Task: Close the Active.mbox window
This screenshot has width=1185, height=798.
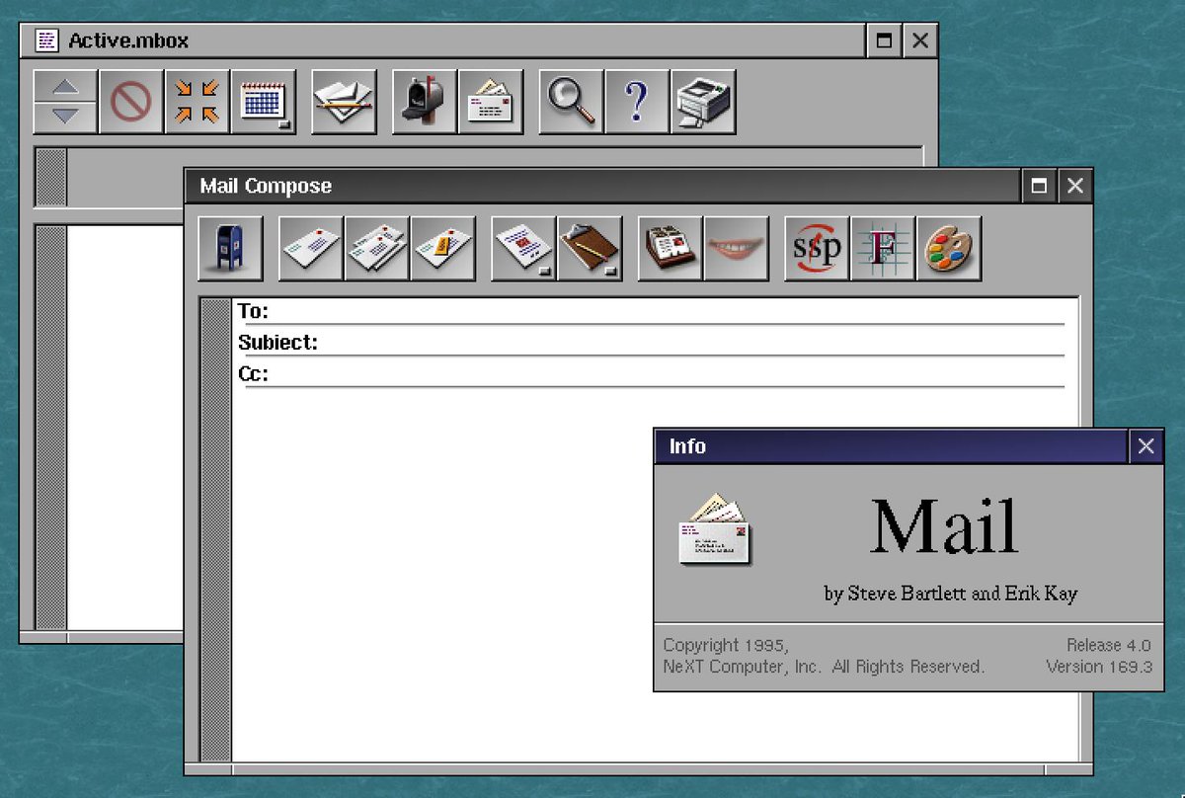Action: (x=920, y=40)
